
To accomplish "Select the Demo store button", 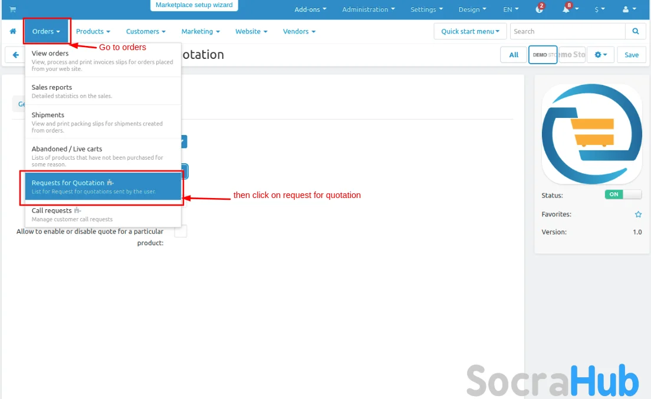I will click(542, 55).
